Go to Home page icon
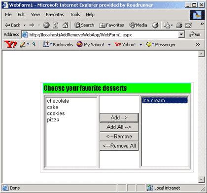 [65, 25]
